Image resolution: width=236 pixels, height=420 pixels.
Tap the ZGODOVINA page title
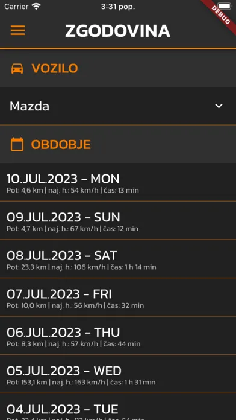pos(117,31)
